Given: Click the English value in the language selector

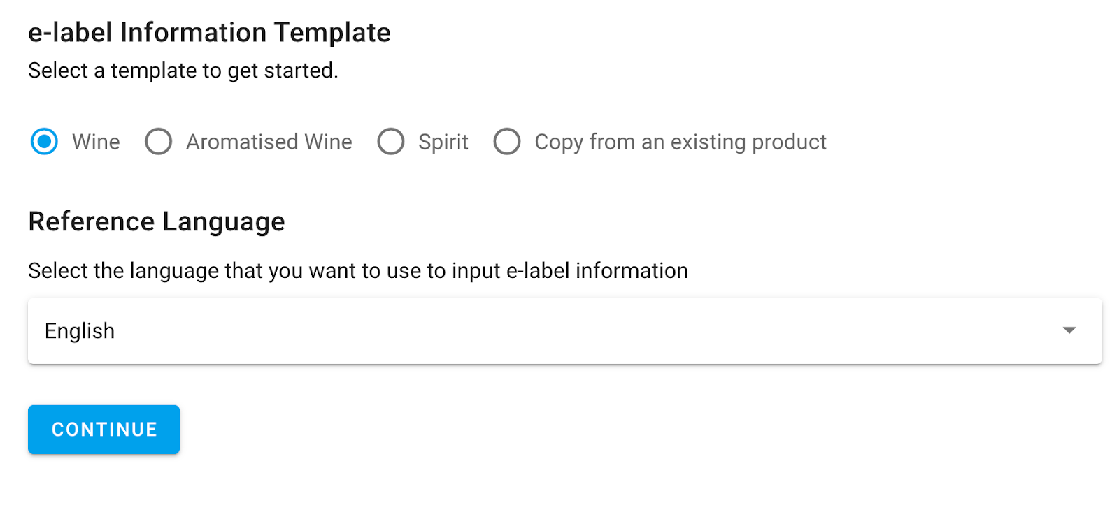Looking at the screenshot, I should click(x=80, y=331).
